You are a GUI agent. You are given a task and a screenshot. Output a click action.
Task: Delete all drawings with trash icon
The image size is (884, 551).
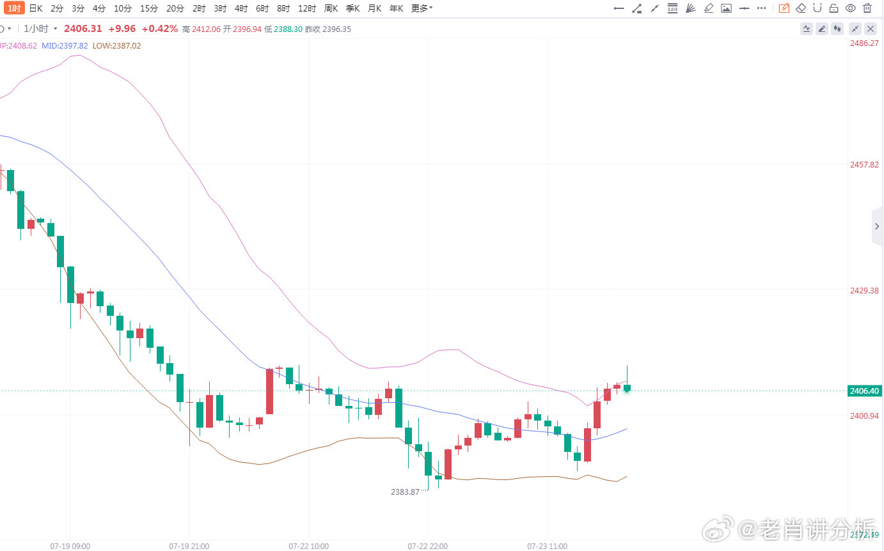point(867,8)
